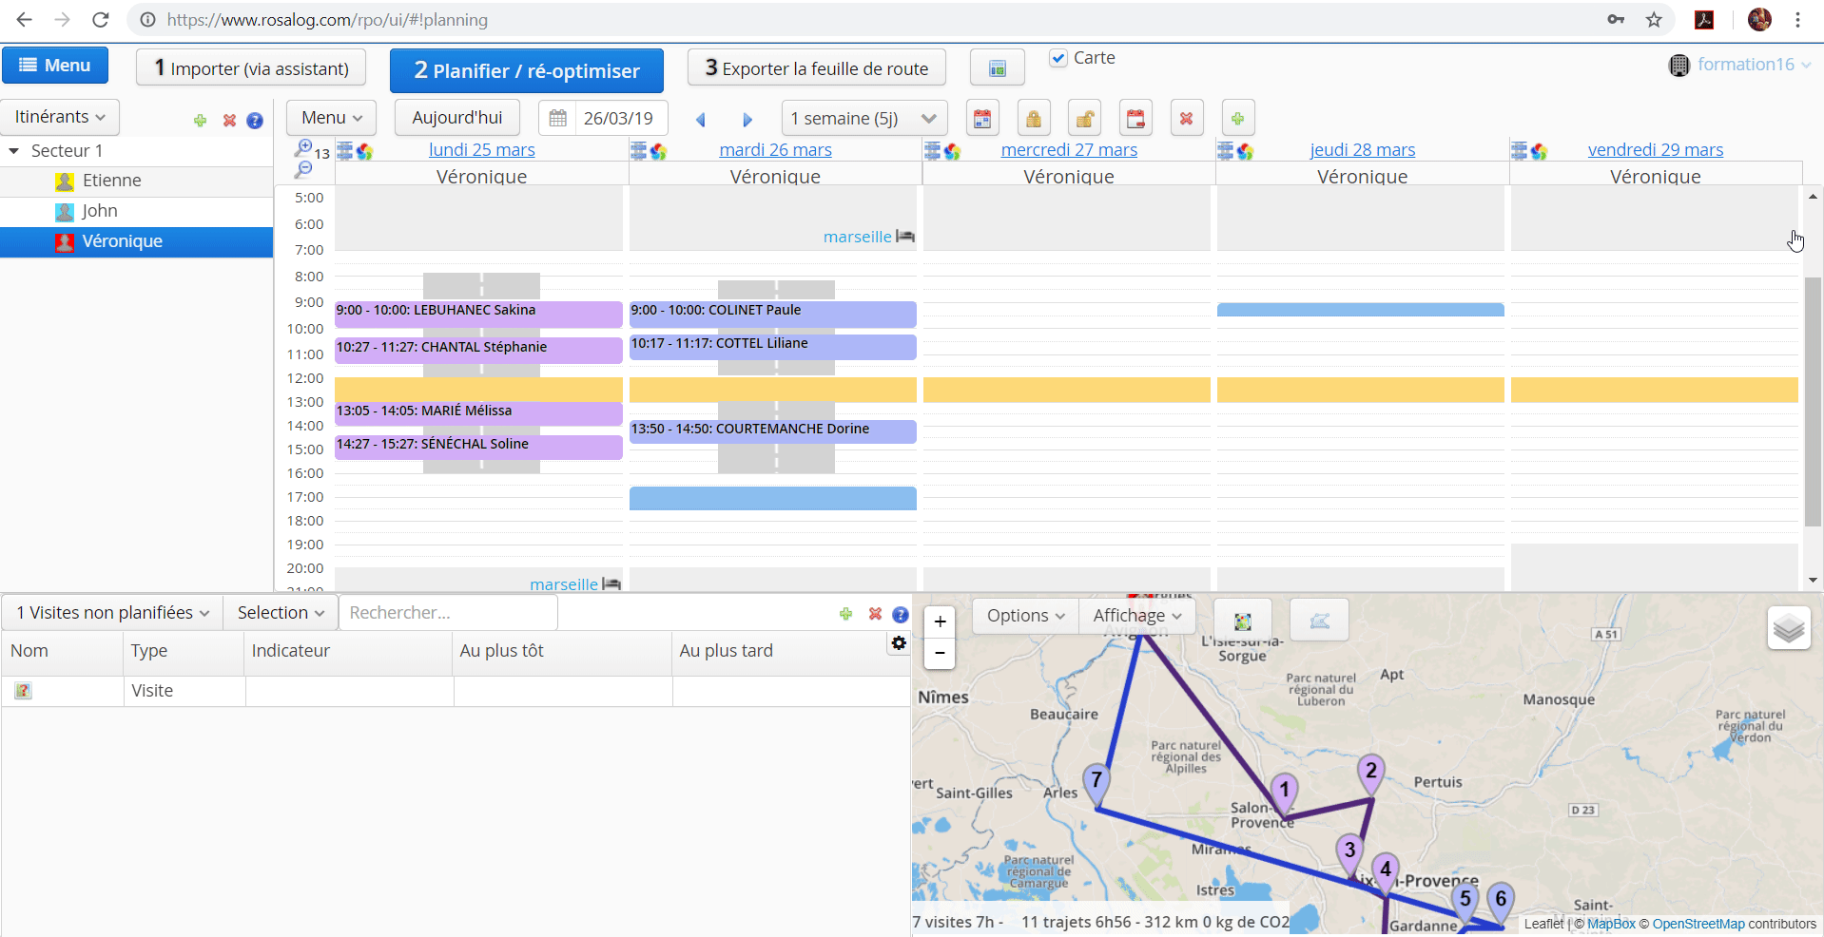The width and height of the screenshot is (1824, 937).
Task: Click the Rechercher search field
Action: (x=448, y=613)
